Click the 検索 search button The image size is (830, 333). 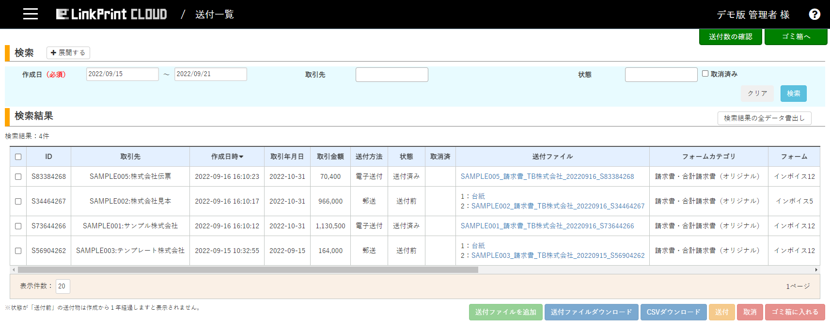793,94
